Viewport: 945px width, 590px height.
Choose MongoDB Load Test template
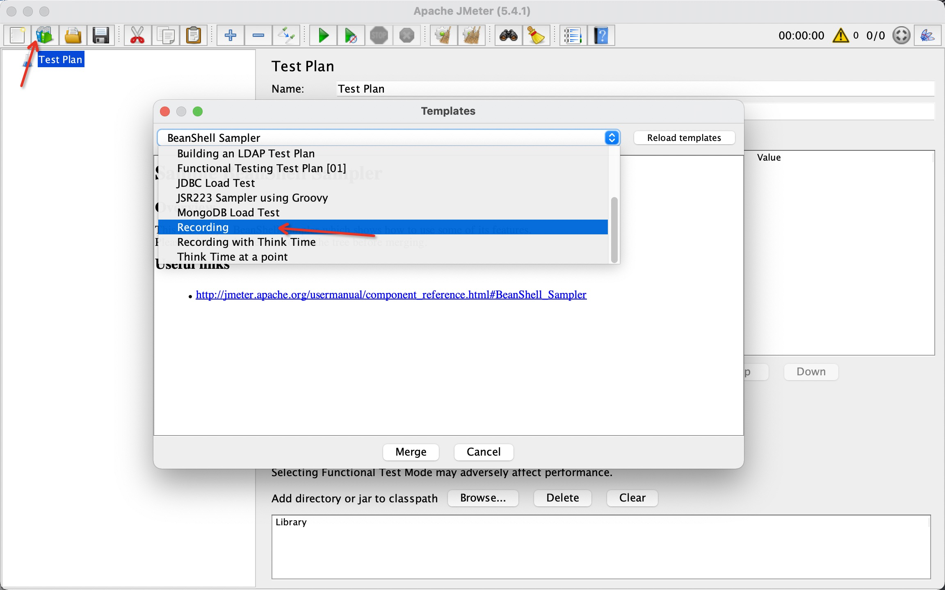(383, 212)
